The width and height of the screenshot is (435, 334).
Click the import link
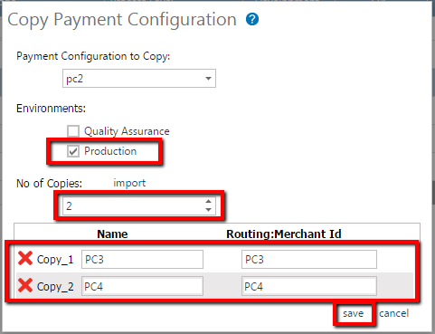[x=129, y=183]
